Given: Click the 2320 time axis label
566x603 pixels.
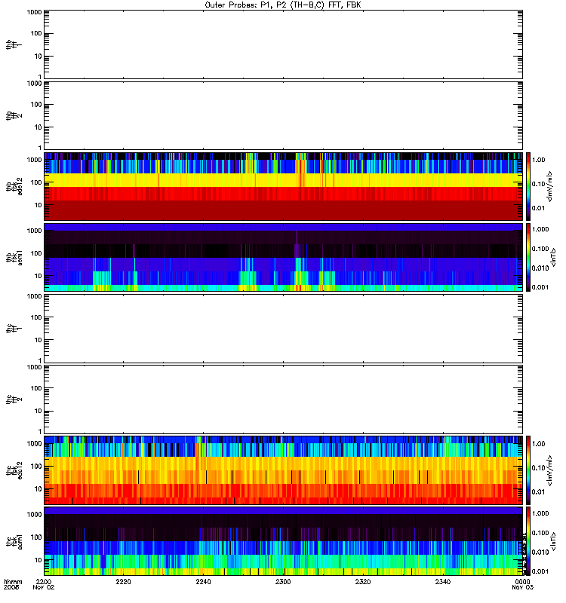Looking at the screenshot, I should pos(363,581).
